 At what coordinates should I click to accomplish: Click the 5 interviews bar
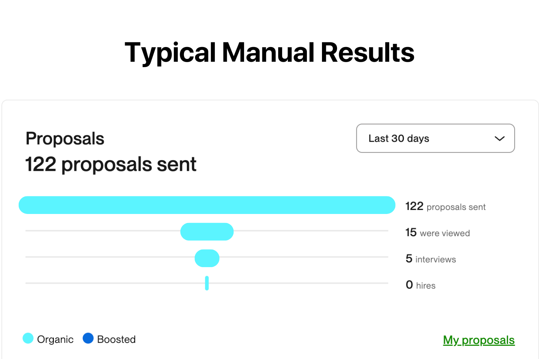(x=207, y=258)
